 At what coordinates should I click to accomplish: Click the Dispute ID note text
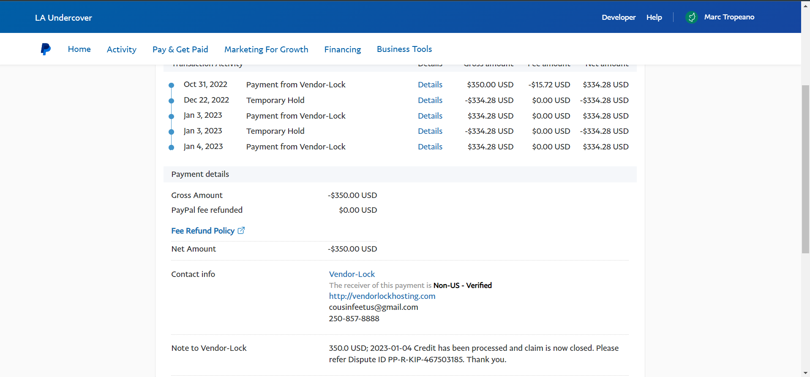pos(474,353)
